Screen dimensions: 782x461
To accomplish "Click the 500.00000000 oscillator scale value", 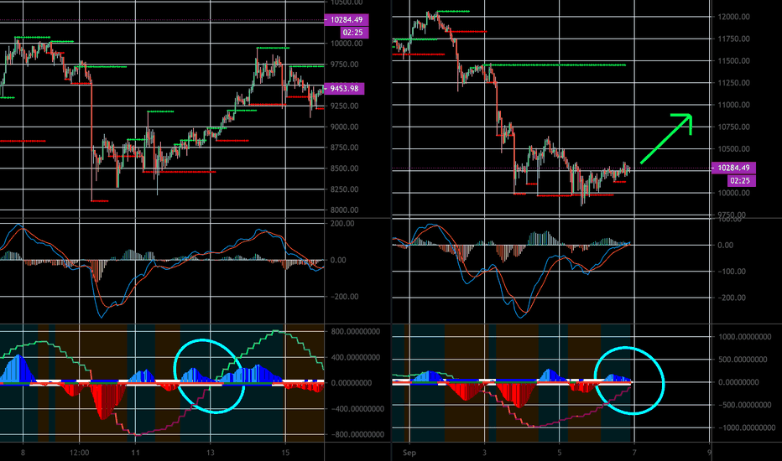I will (743, 360).
